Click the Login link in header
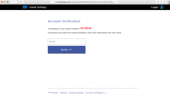The width and height of the screenshot is (170, 96). pyautogui.click(x=155, y=7)
